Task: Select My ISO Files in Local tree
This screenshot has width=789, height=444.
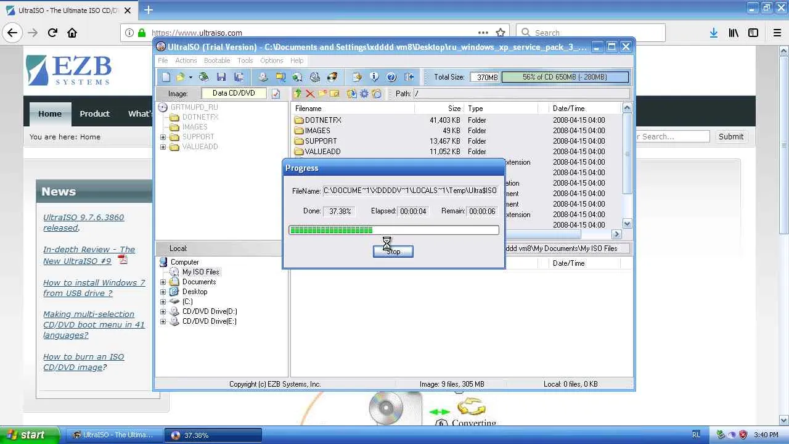Action: click(200, 272)
